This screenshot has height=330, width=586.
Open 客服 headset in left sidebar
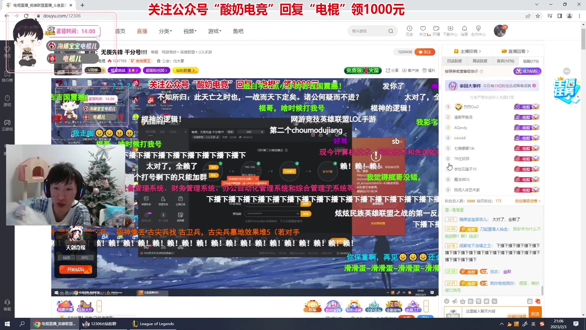(7, 305)
